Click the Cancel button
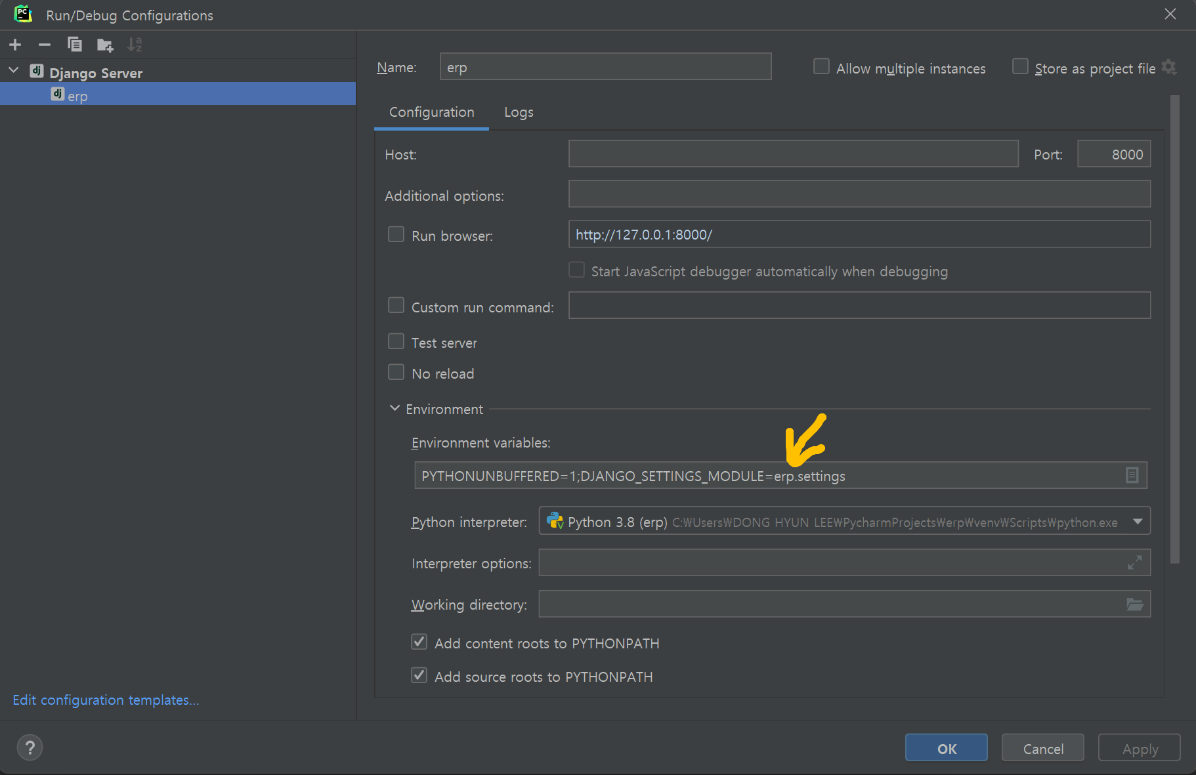This screenshot has height=775, width=1196. (1042, 748)
